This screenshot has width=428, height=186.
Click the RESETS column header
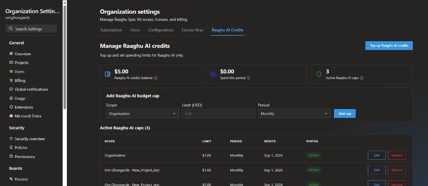[x=270, y=141]
